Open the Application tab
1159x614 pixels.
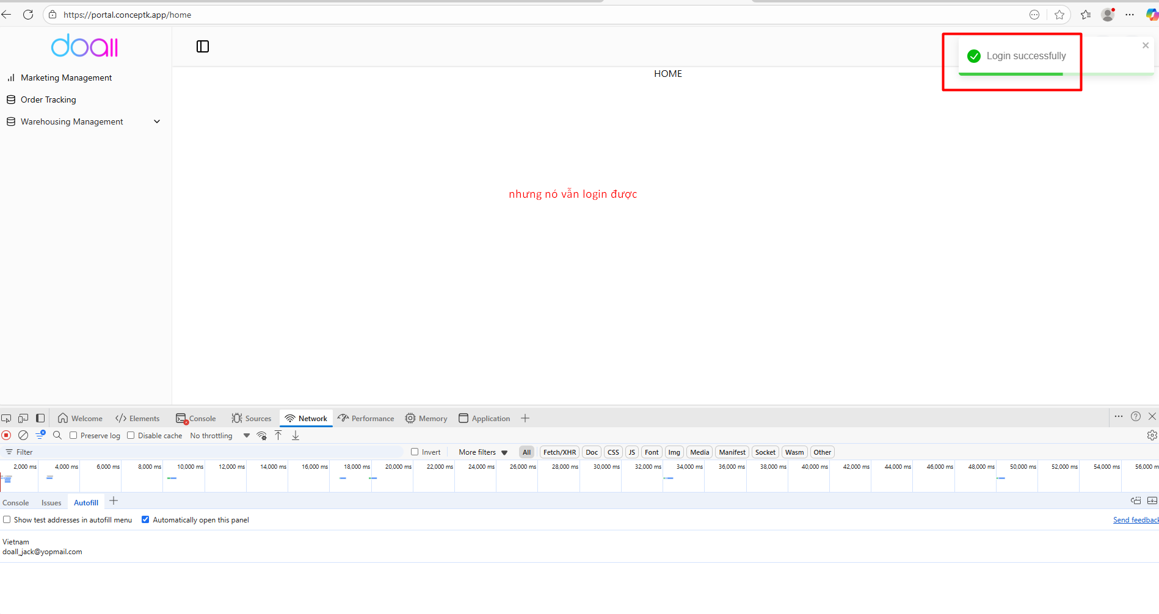pos(485,419)
